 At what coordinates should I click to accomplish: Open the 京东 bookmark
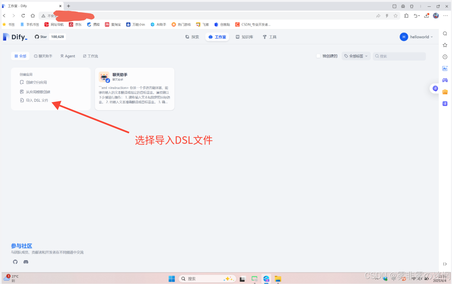point(75,24)
